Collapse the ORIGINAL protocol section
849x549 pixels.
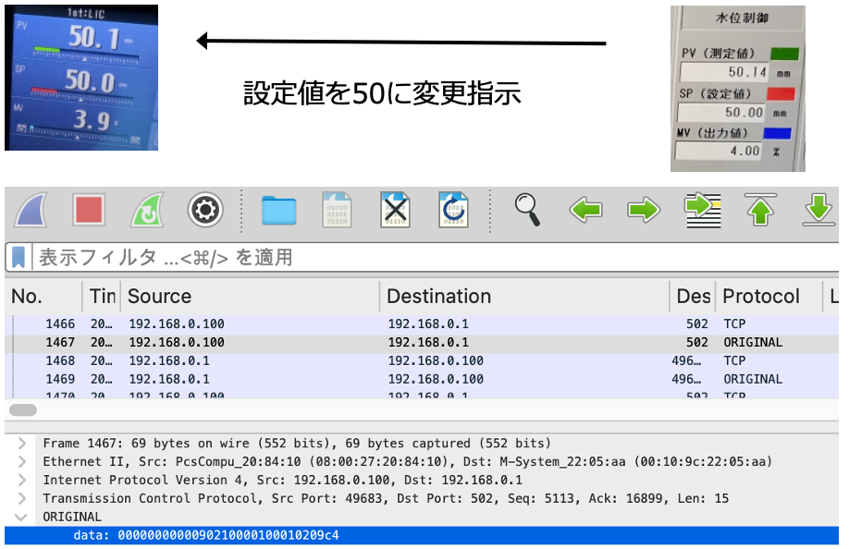(x=22, y=518)
